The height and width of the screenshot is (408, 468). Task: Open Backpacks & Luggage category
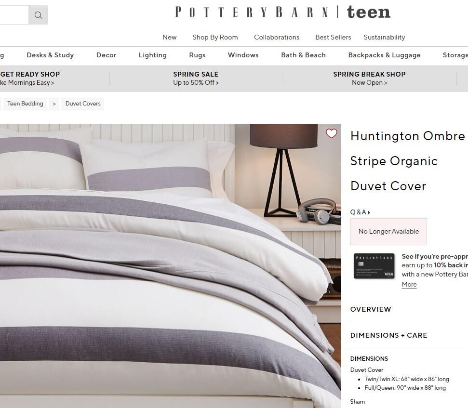[385, 55]
